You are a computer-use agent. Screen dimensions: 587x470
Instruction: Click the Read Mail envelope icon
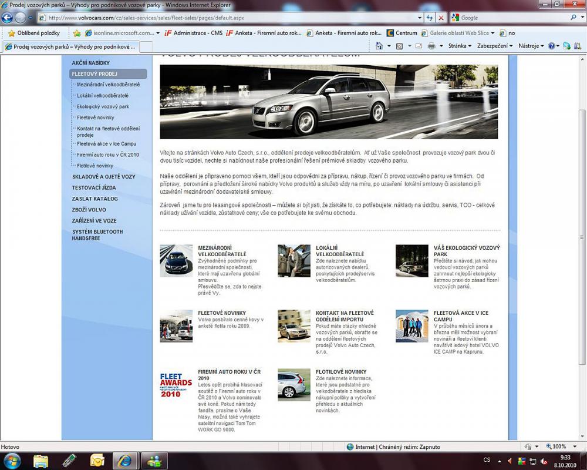(x=419, y=46)
